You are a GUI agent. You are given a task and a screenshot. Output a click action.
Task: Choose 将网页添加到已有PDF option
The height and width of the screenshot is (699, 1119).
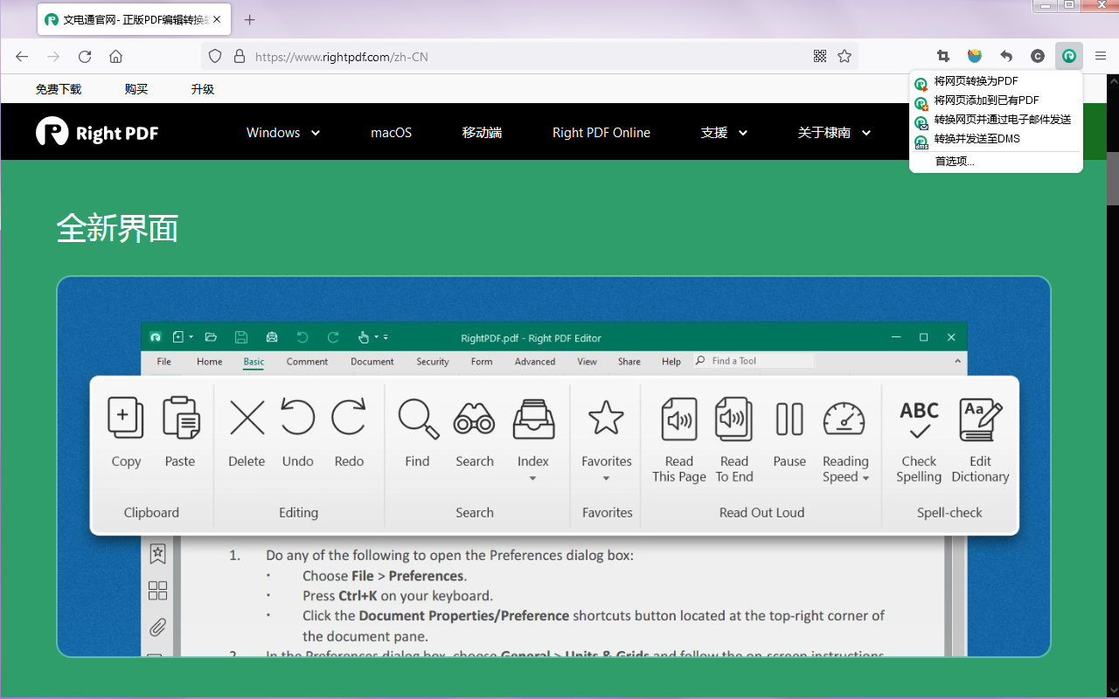(996, 100)
